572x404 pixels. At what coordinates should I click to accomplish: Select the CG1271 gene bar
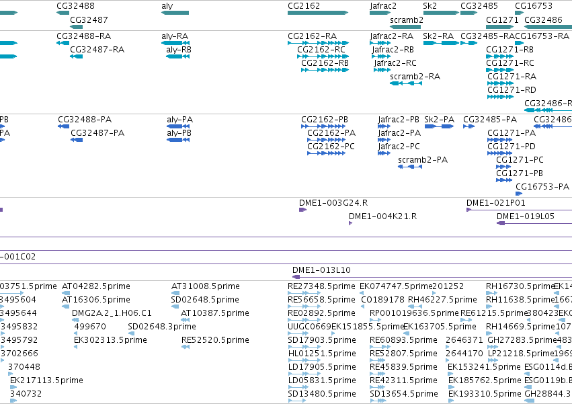(x=500, y=27)
